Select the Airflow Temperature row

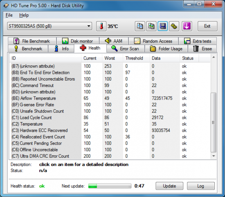click(x=110, y=98)
